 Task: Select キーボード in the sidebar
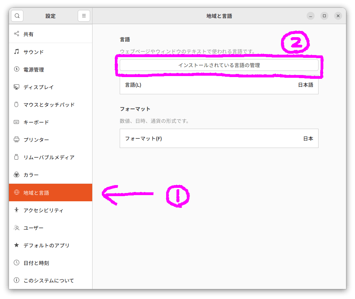coord(51,122)
